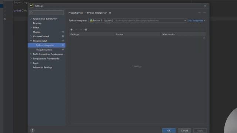The height and width of the screenshot is (133, 237).
Task: Click the project-level marker icon beside Plugins
Action: click(63, 32)
